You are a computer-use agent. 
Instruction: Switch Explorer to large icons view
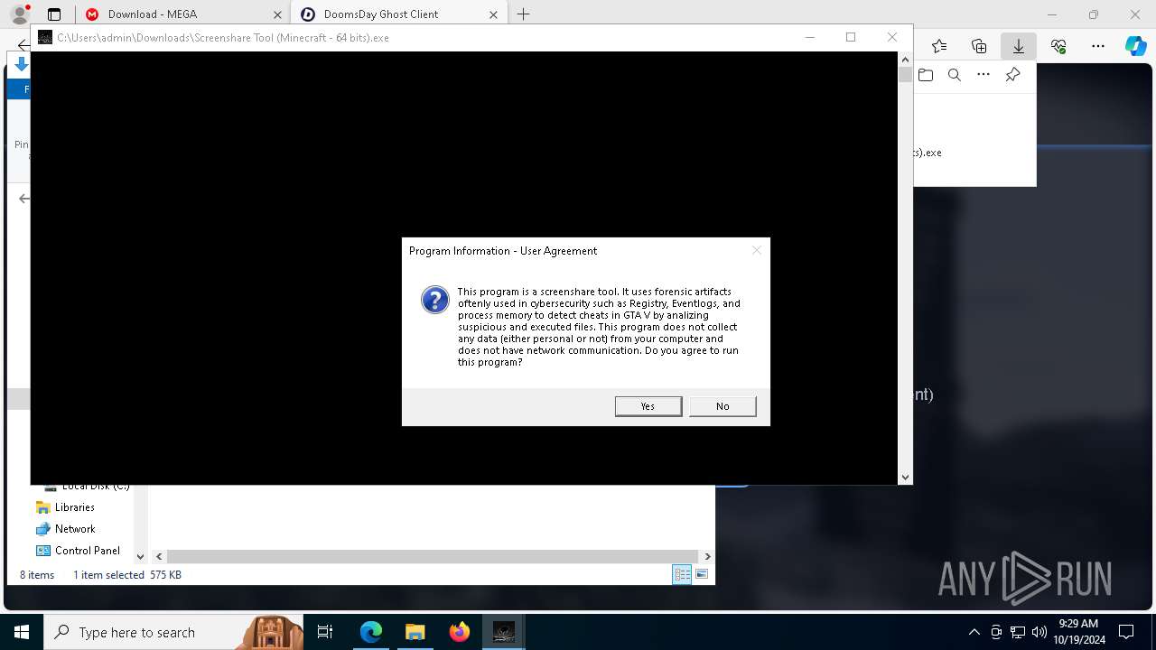pyautogui.click(x=702, y=574)
